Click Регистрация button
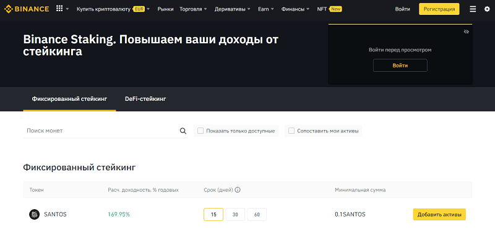 439,9
